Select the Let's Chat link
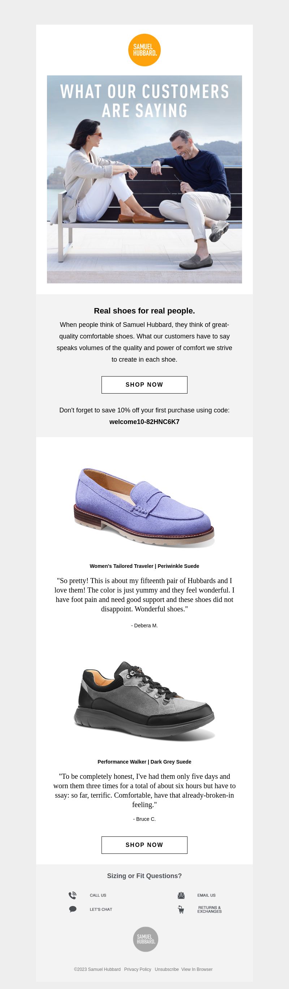The width and height of the screenshot is (289, 989). coord(101,909)
